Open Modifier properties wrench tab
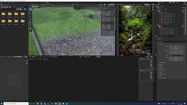 click(156, 57)
